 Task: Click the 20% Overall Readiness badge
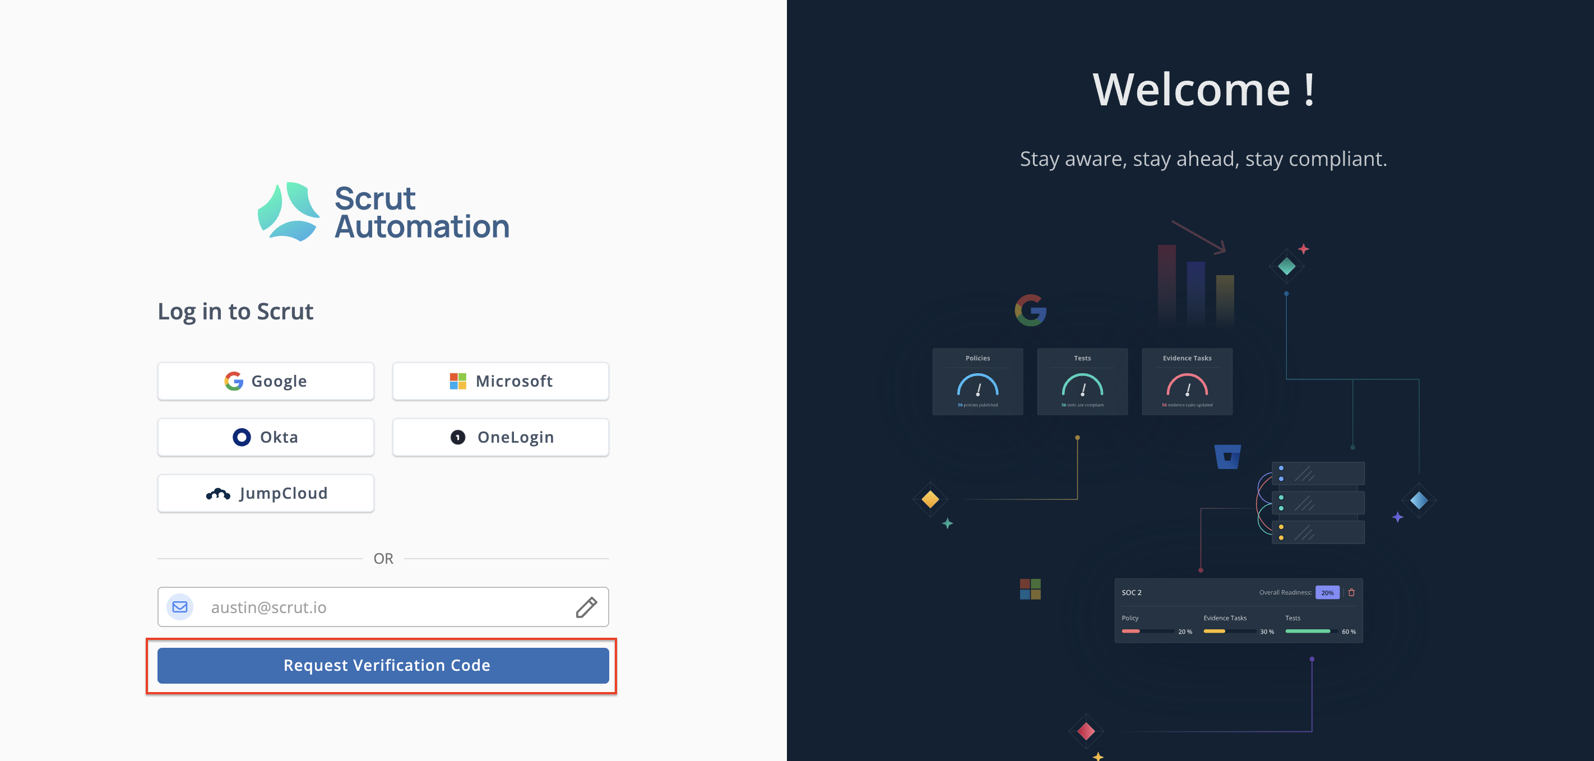(x=1327, y=592)
